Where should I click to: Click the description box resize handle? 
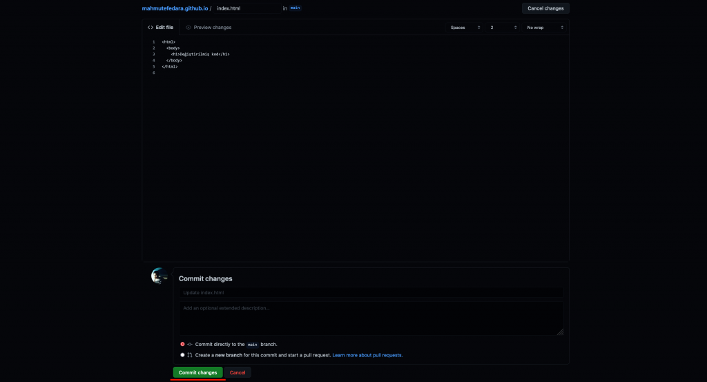coord(560,332)
